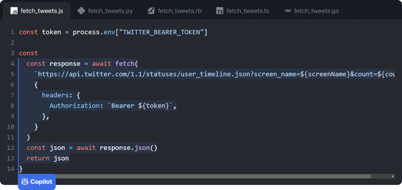Click the JS file icon on the first tab
Viewport: 402px width, 190px height.
[14, 11]
